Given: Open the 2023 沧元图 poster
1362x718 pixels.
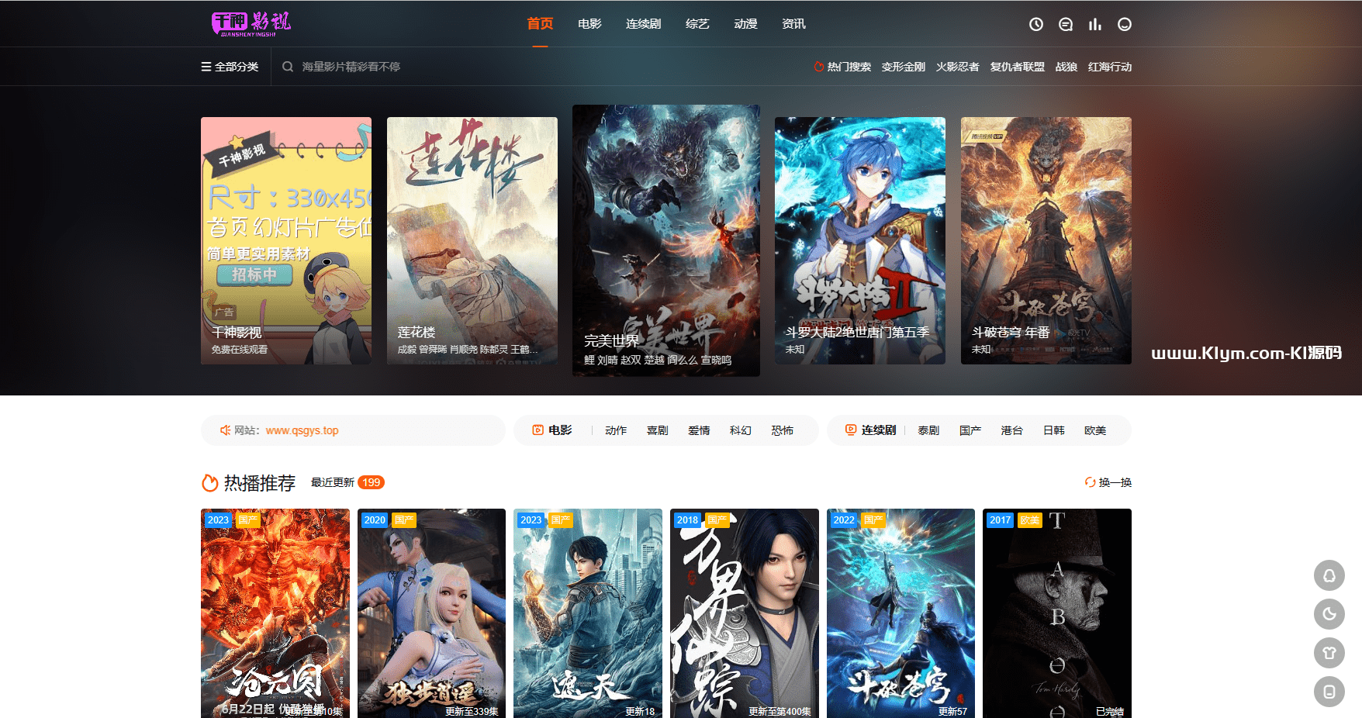Looking at the screenshot, I should [275, 613].
